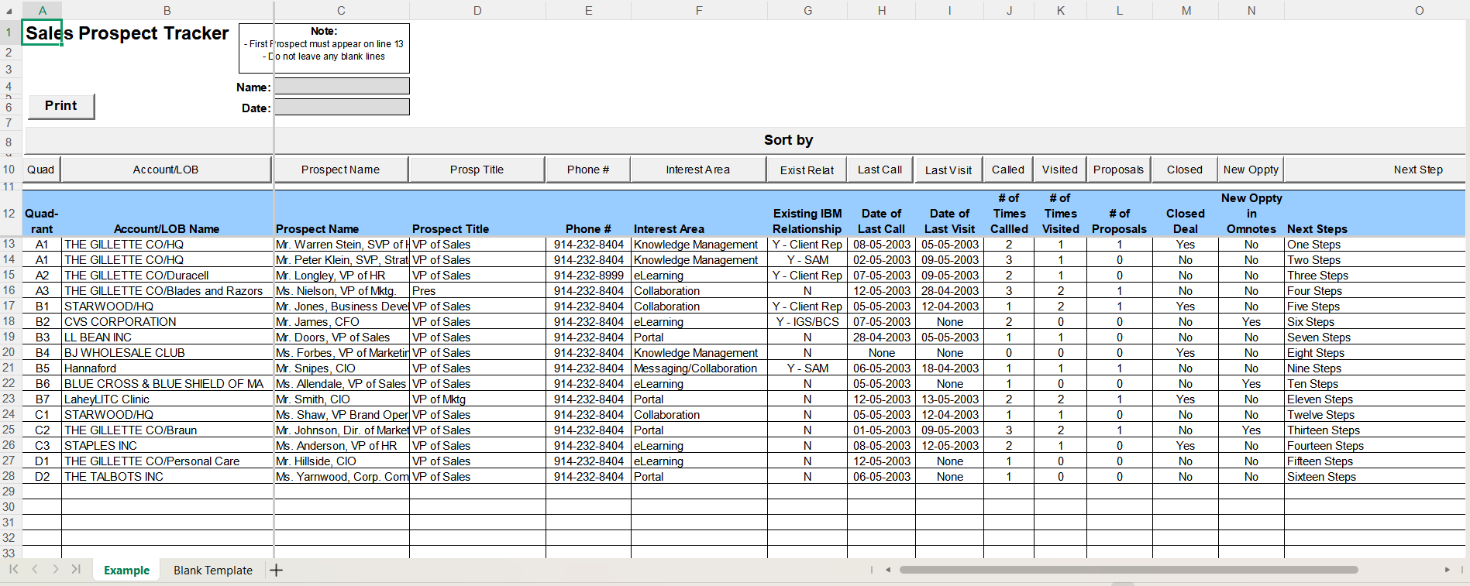
Task: Select last visit date '28-04-2003'
Action: [949, 291]
